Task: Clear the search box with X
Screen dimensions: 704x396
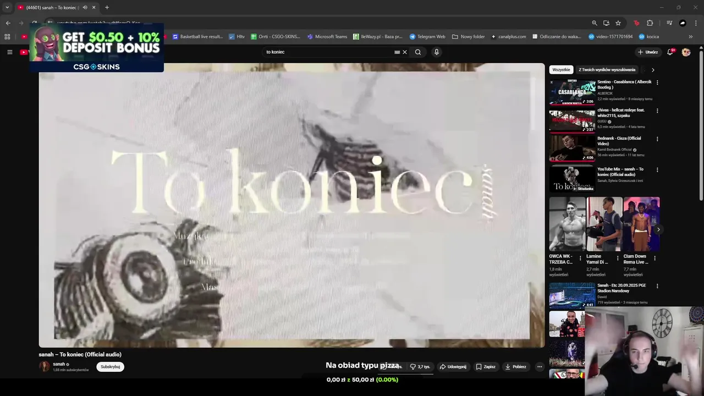Action: [x=405, y=52]
